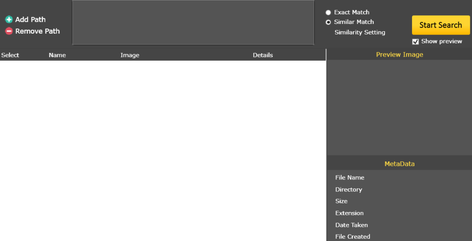Click the red minus Remove Path icon
This screenshot has width=472, height=241.
point(9,31)
